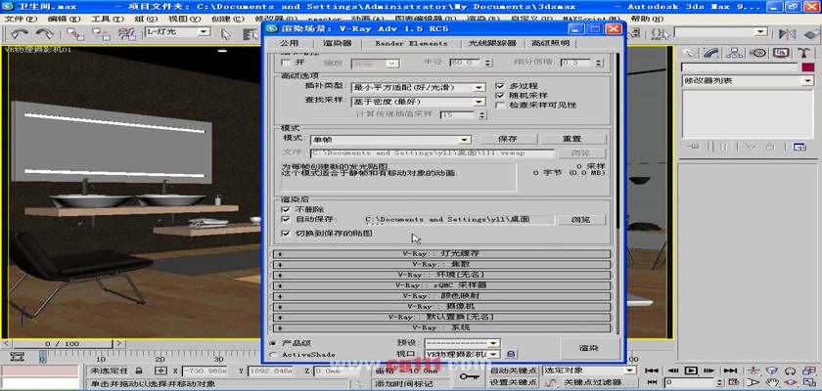Click the 渲染 render button
The height and width of the screenshot is (391, 822).
tap(589, 348)
